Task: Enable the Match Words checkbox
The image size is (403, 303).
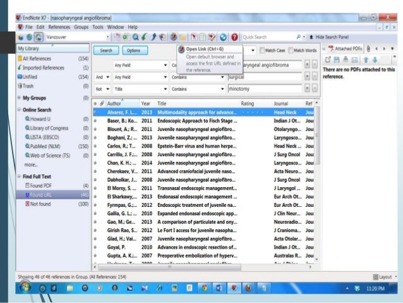Action: tap(291, 51)
